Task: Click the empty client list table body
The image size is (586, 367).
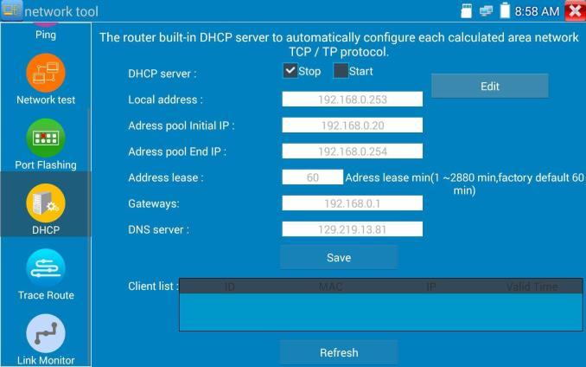Action: 381,312
